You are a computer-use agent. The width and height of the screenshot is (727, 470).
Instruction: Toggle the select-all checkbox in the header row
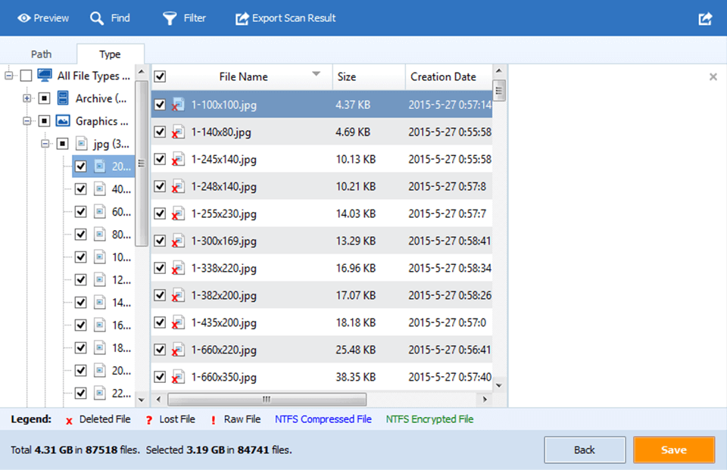click(160, 76)
